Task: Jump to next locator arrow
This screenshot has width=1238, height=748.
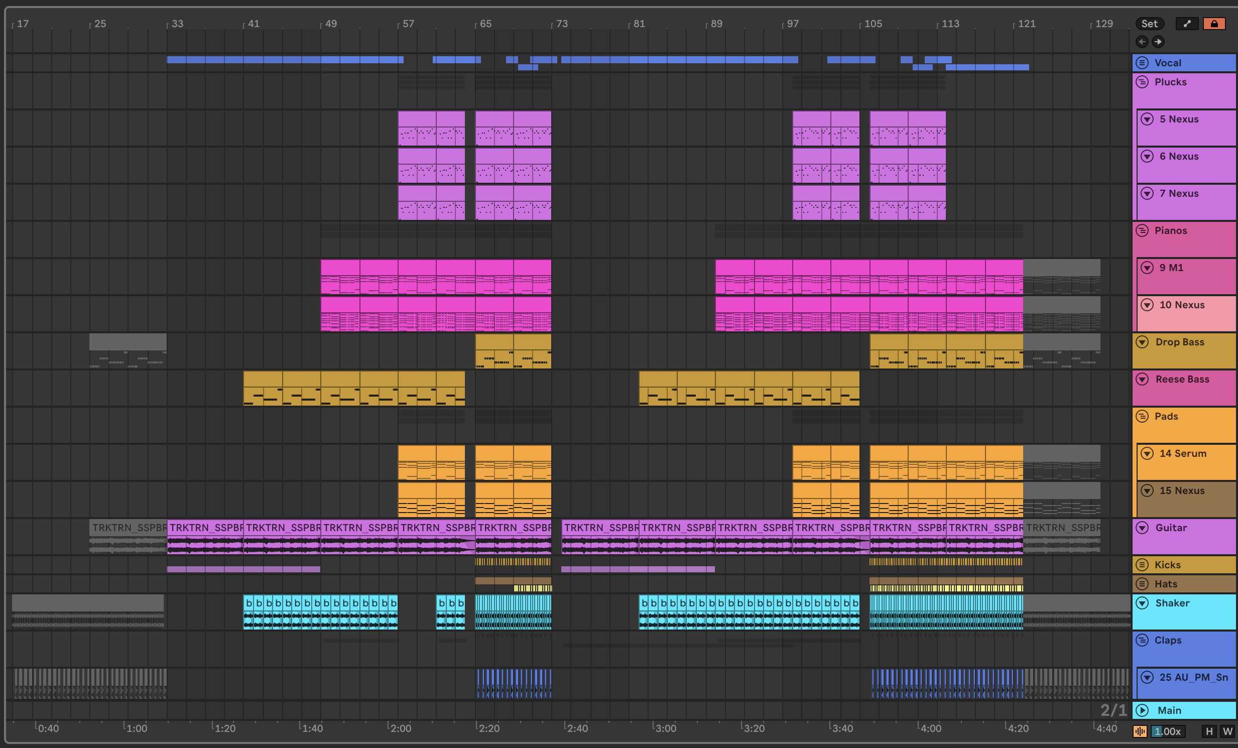Action: (1158, 42)
